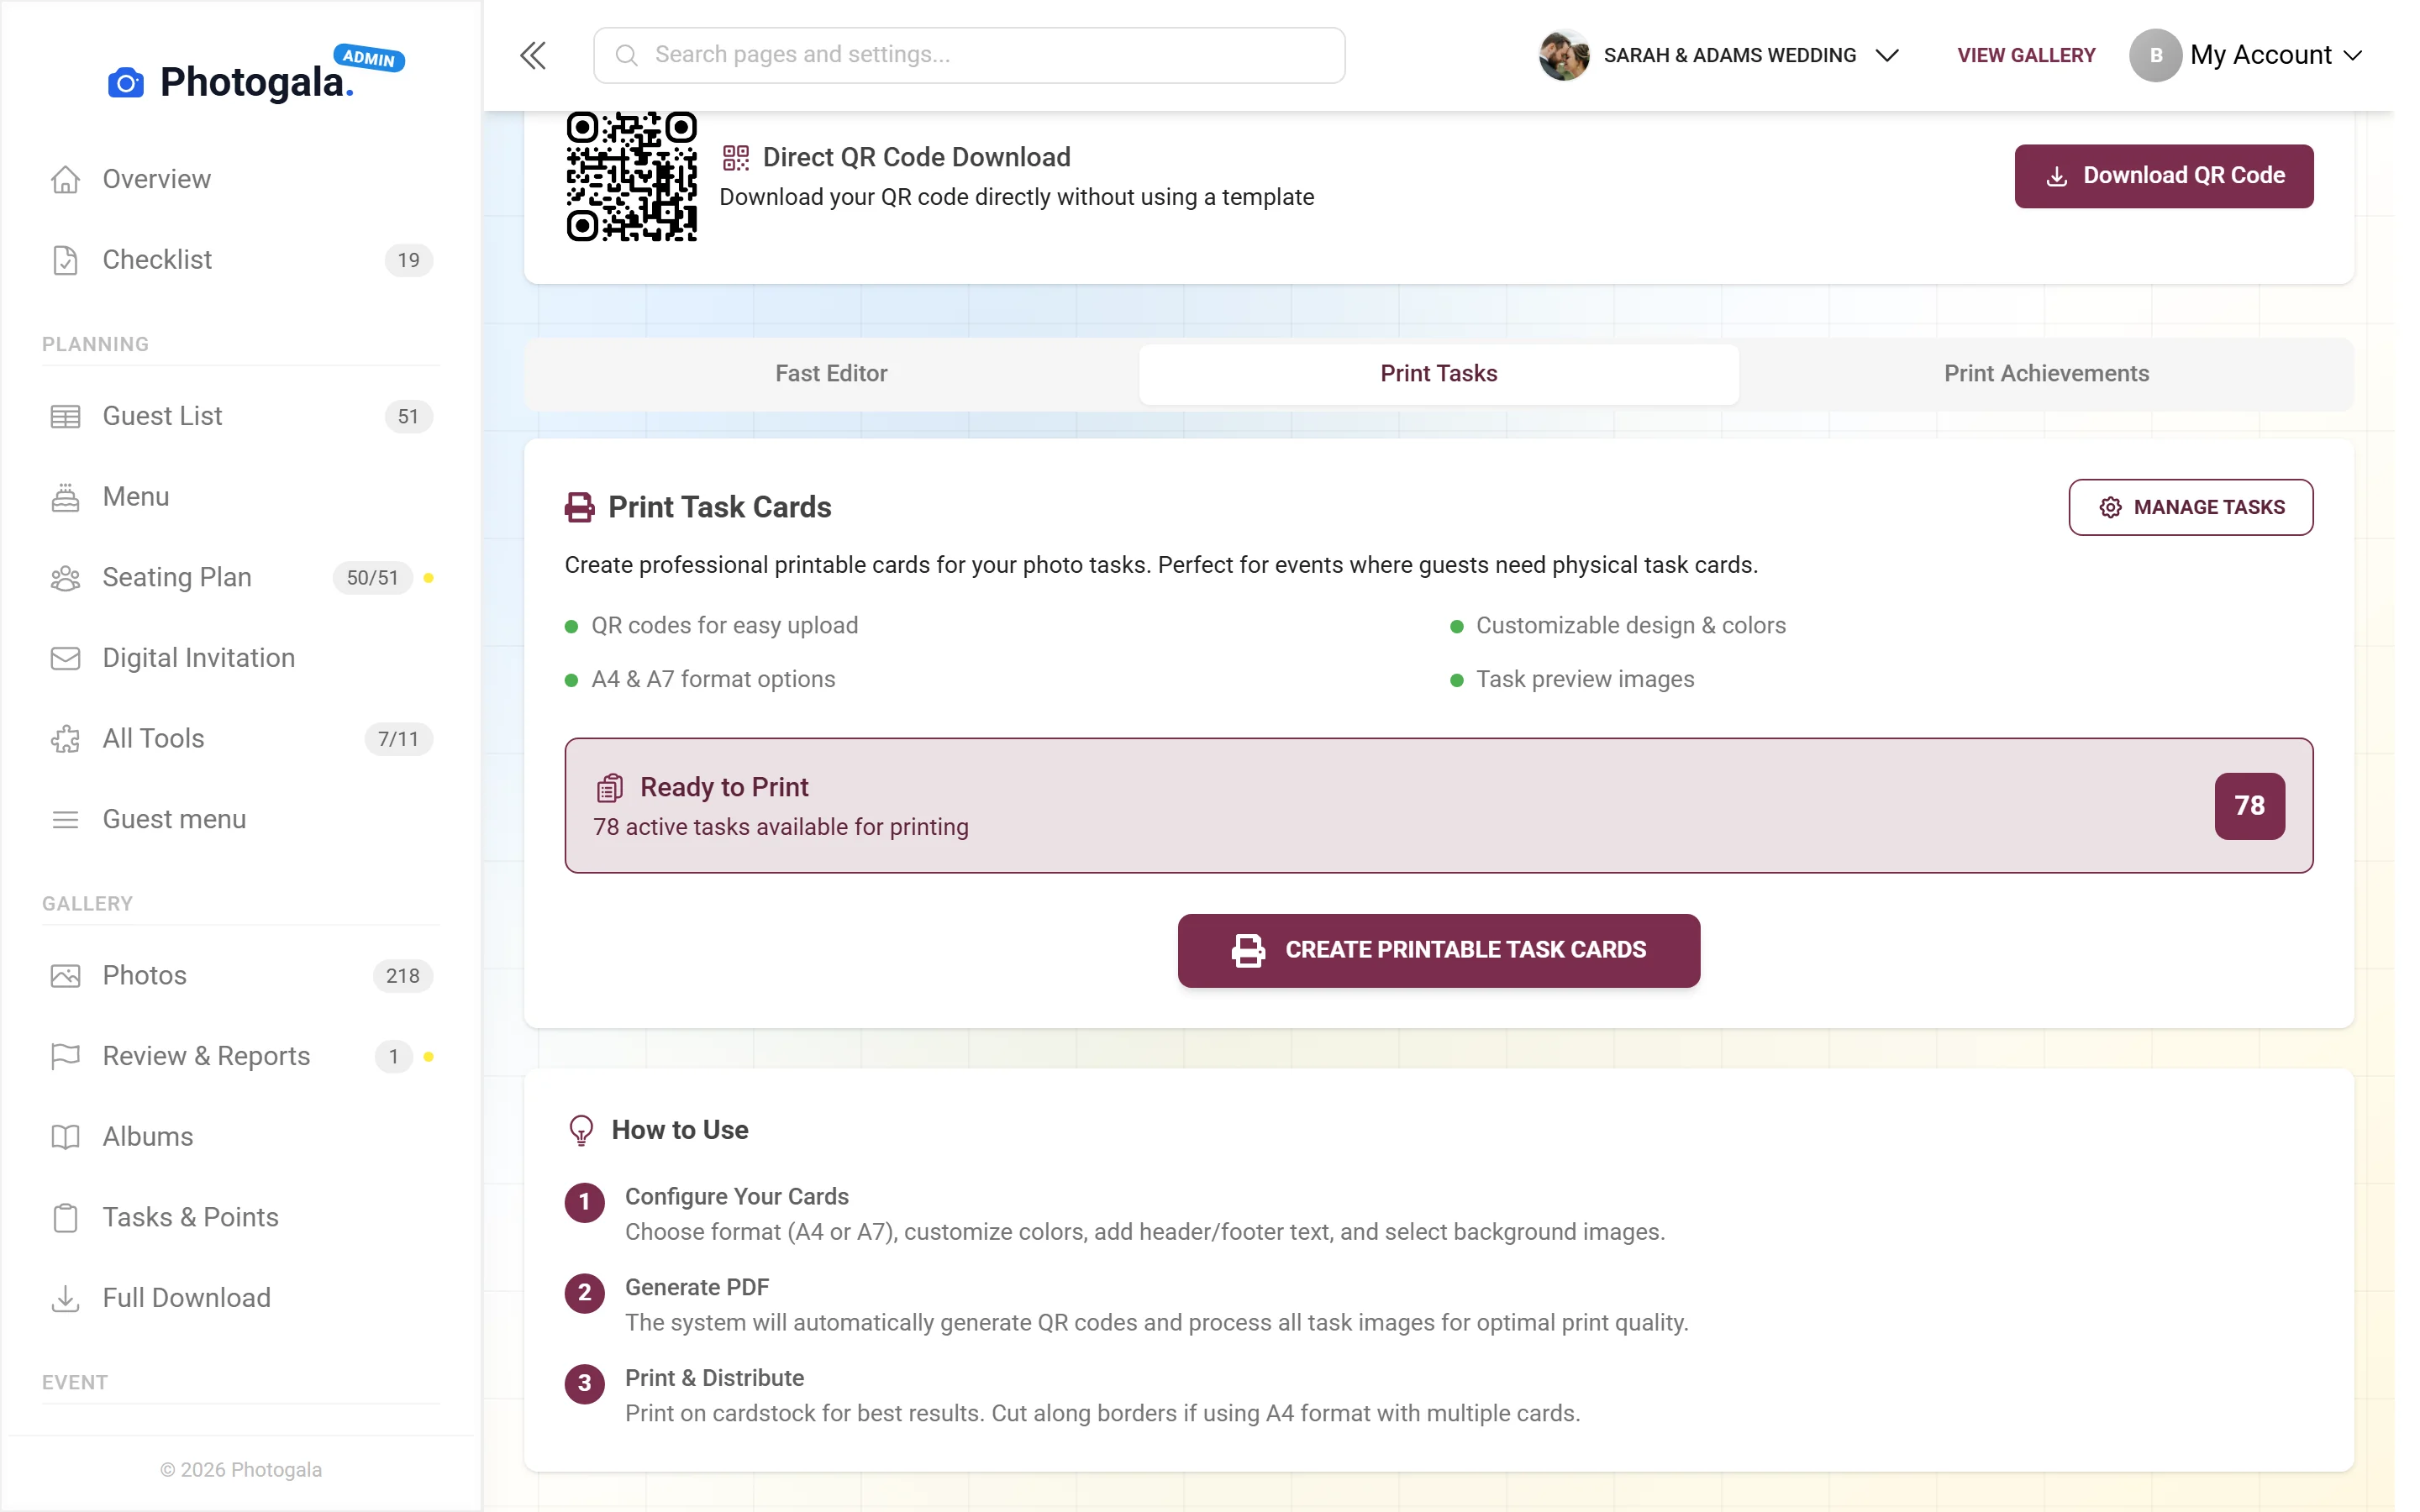Click the download icon in Download QR Code

click(x=2057, y=176)
